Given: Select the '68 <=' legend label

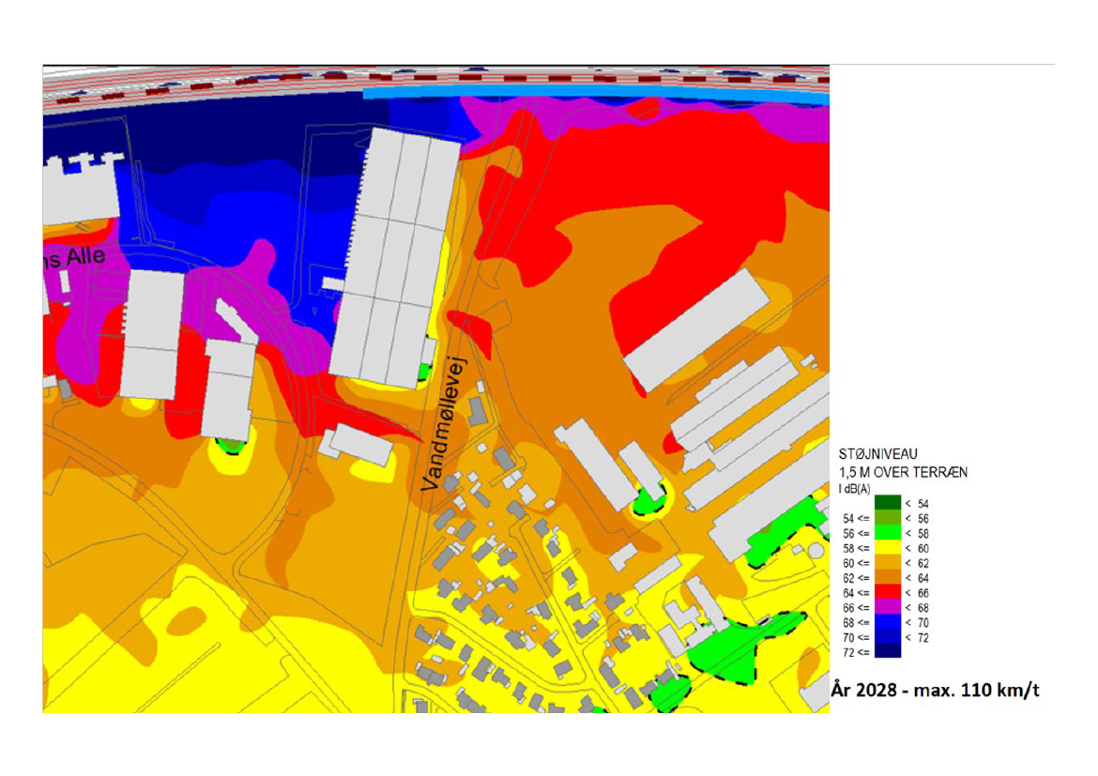Looking at the screenshot, I should tap(856, 623).
